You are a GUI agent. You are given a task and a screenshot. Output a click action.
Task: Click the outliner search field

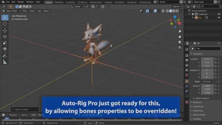click(x=210, y=6)
